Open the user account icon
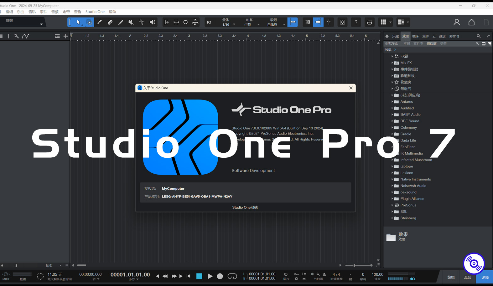 (457, 22)
